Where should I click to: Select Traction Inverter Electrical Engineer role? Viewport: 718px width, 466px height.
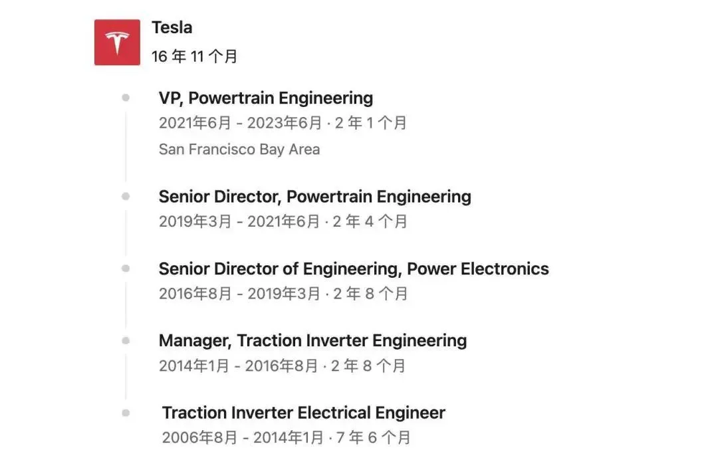tap(303, 413)
